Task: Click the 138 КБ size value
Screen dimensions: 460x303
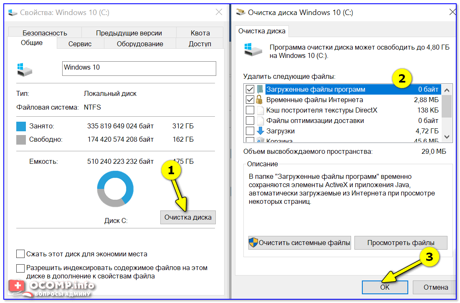Action: [428, 110]
